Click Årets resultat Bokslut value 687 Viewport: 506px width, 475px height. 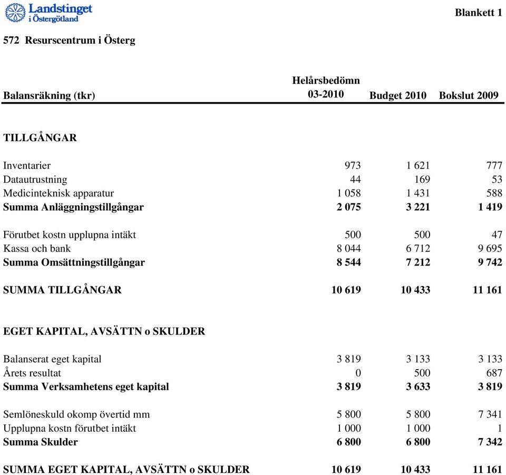click(494, 373)
